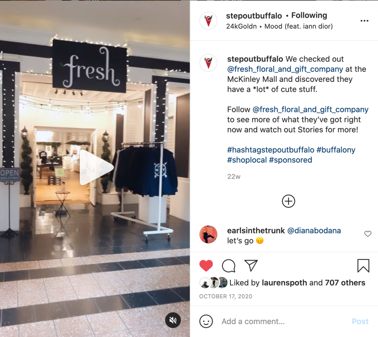The height and width of the screenshot is (337, 378).
Task: Like earlsinthetrunk's comment heart
Action: [368, 234]
